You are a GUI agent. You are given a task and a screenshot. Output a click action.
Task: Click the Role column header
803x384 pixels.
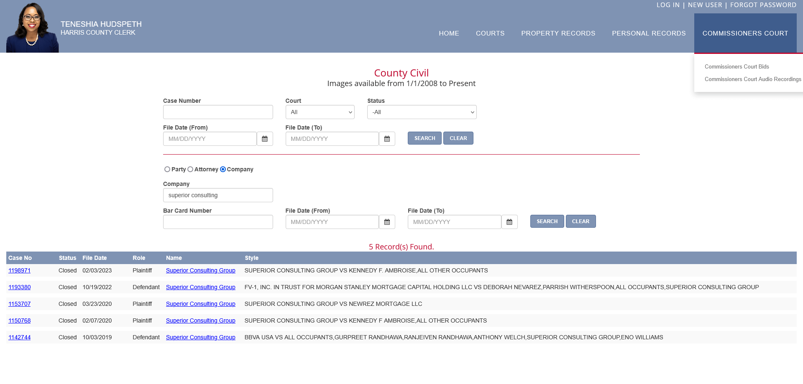click(x=139, y=258)
